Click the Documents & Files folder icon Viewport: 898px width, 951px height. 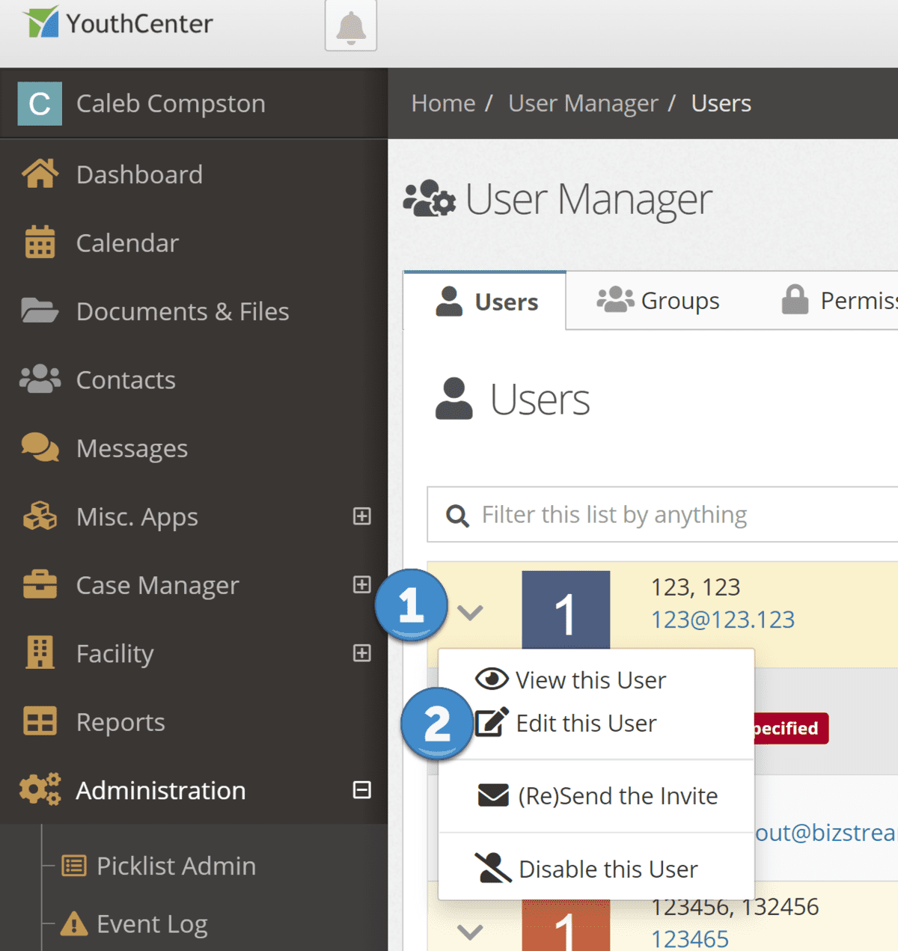click(38, 311)
